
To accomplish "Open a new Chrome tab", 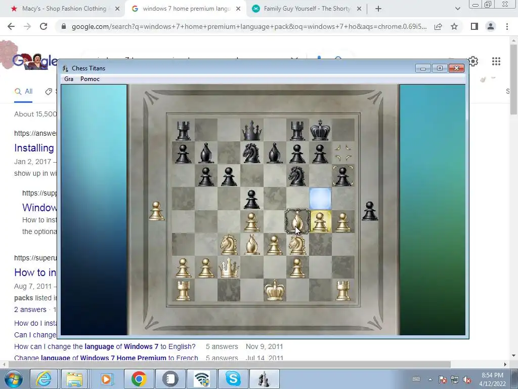I will [x=378, y=9].
